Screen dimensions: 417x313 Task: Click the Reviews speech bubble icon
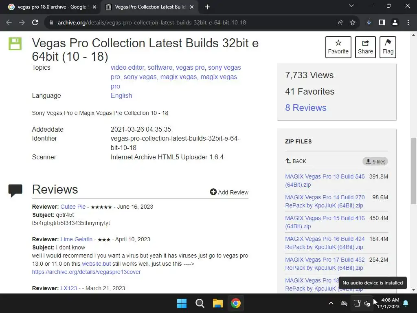[15, 190]
